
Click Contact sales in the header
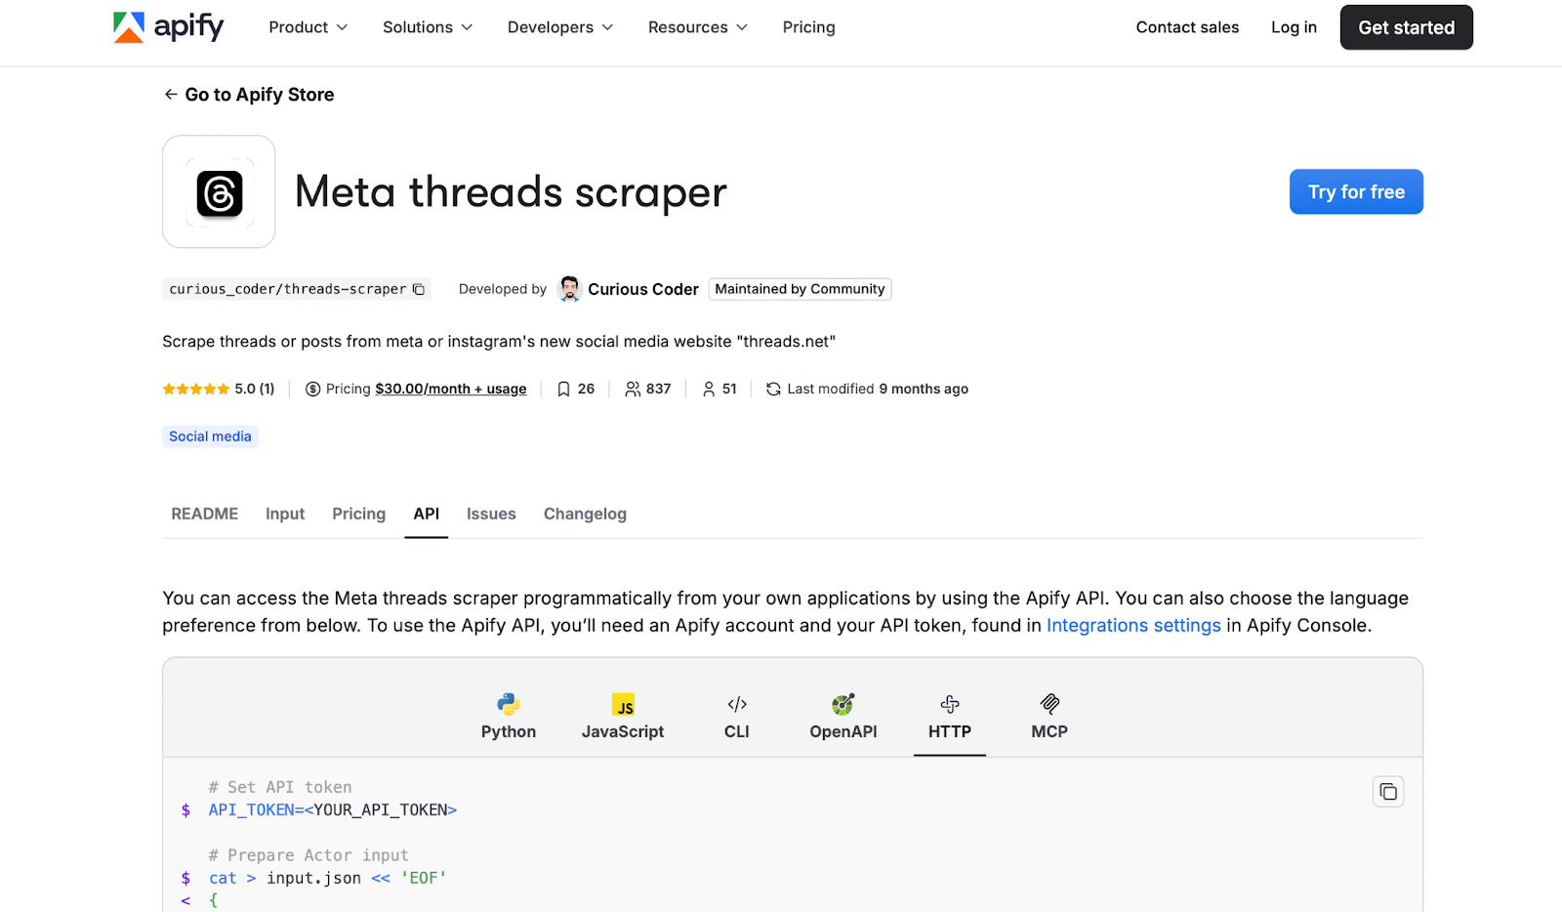tap(1187, 27)
